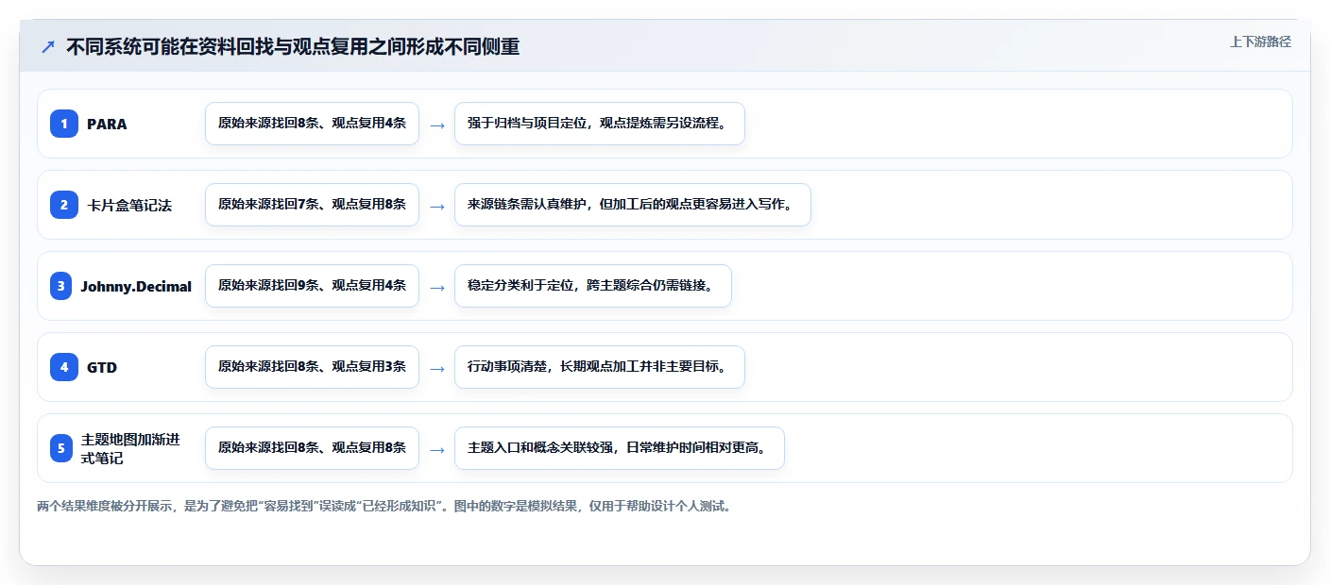This screenshot has height=585, width=1330.
Task: Select number badge 1 in the PARA row
Action: click(64, 124)
